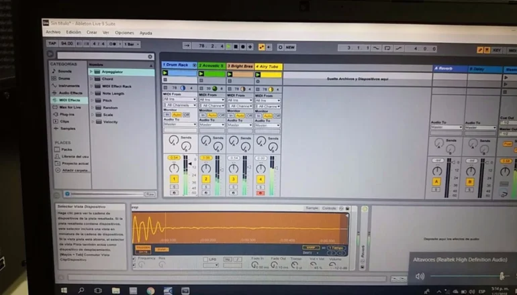The image size is (517, 295).
Task: Click the KEY map mode button
Action: click(x=497, y=50)
